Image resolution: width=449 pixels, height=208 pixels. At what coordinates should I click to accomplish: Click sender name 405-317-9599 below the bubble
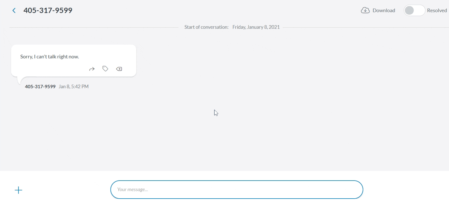(40, 86)
